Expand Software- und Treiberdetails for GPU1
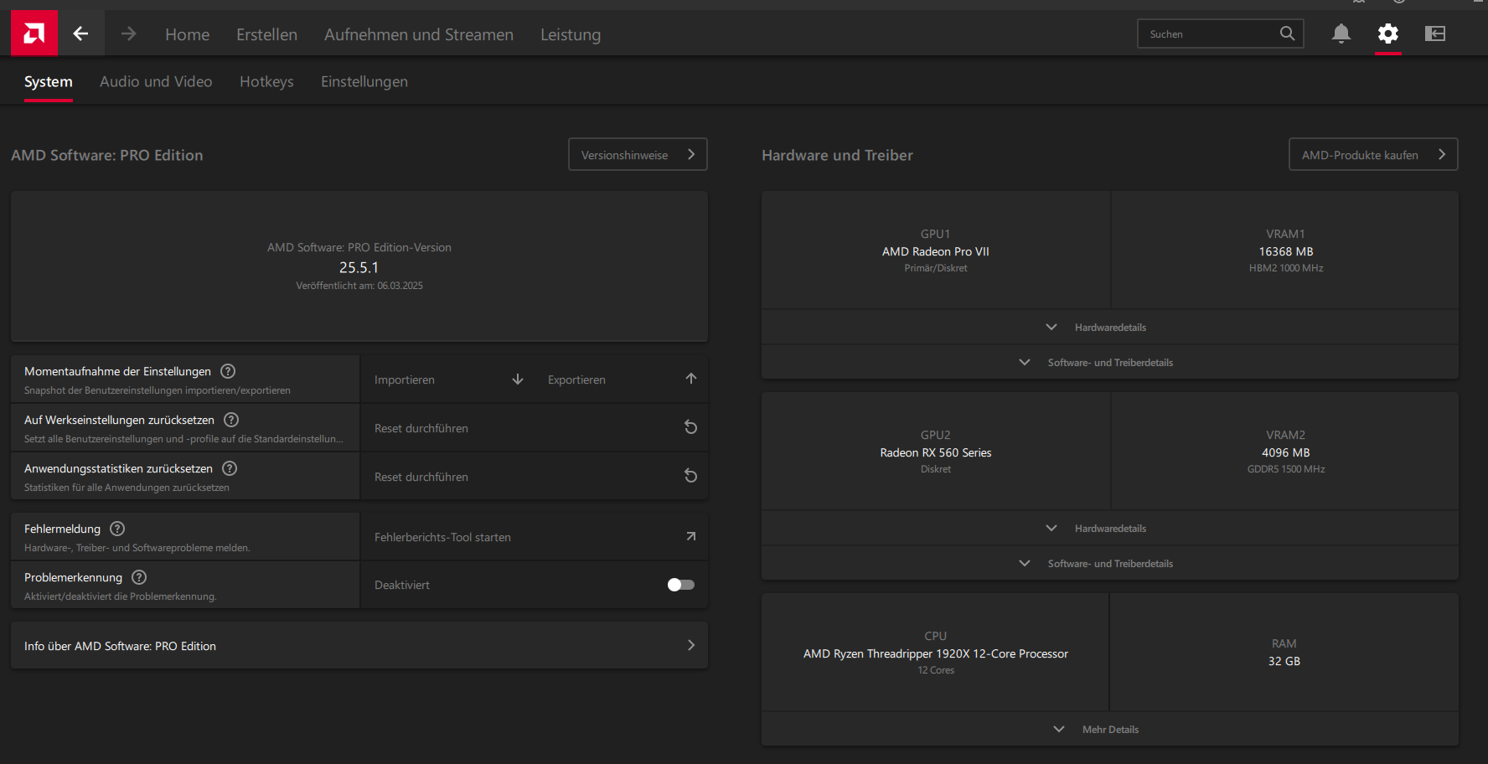This screenshot has height=764, width=1488. pos(1110,363)
